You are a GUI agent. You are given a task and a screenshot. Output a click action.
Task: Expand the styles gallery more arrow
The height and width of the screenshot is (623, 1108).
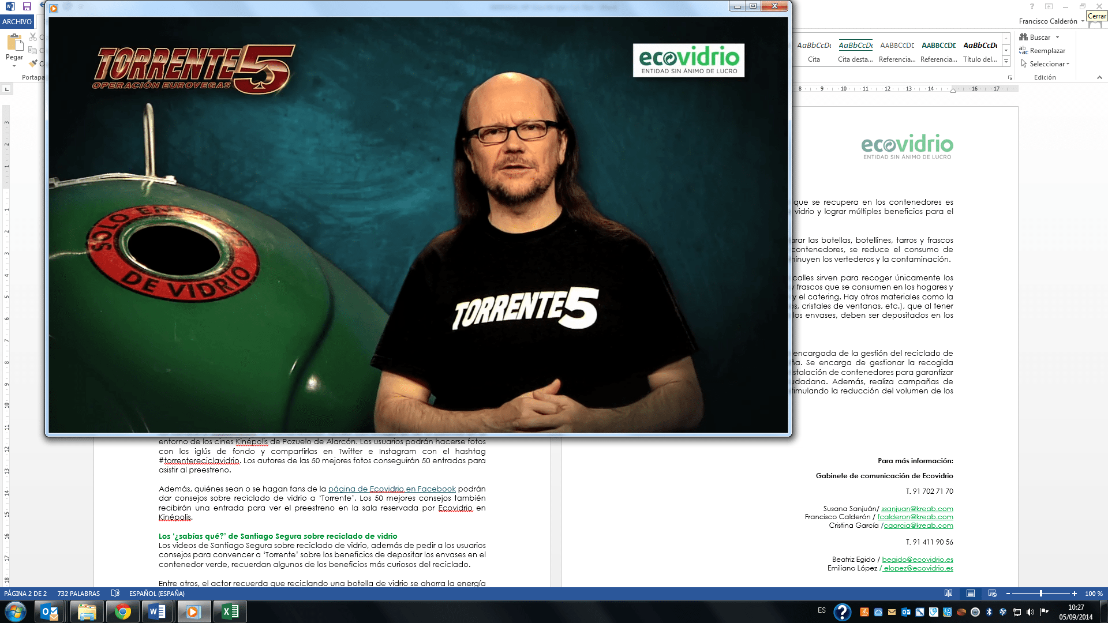tap(1006, 62)
